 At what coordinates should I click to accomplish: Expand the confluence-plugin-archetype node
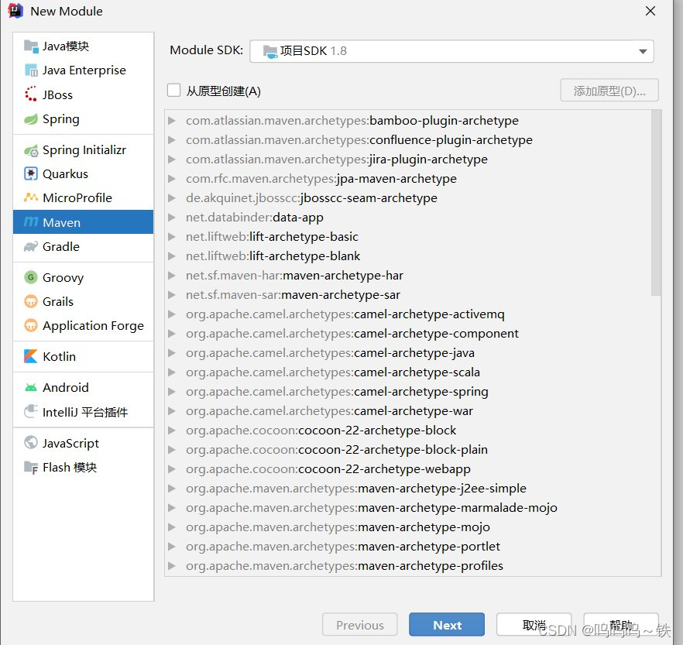(172, 140)
